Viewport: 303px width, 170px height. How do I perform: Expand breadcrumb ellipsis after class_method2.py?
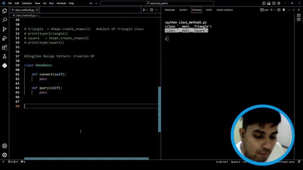point(39,16)
